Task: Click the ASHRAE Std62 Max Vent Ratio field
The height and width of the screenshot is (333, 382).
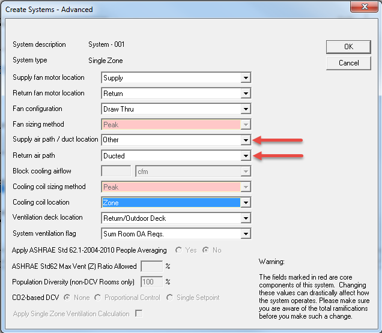Action: (x=151, y=266)
